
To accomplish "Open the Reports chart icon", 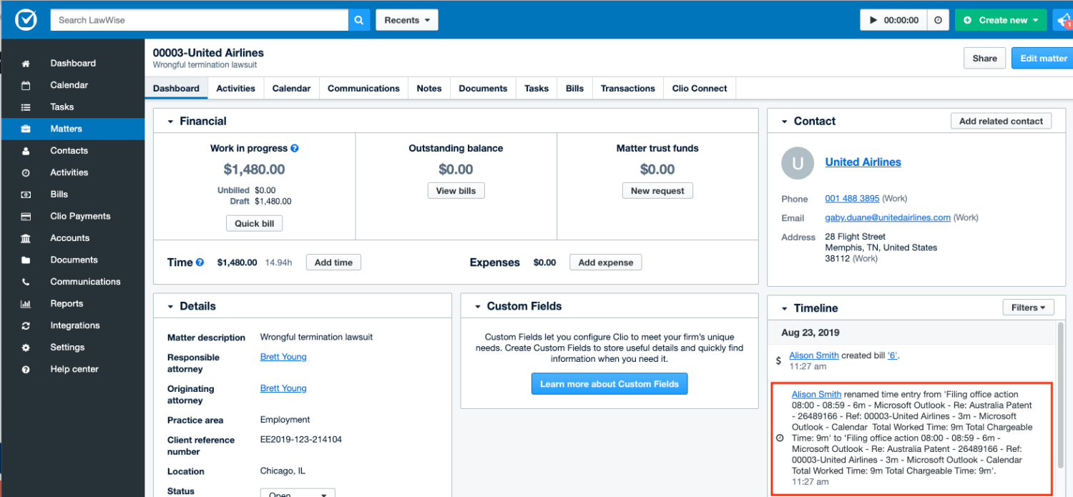I will (x=25, y=303).
